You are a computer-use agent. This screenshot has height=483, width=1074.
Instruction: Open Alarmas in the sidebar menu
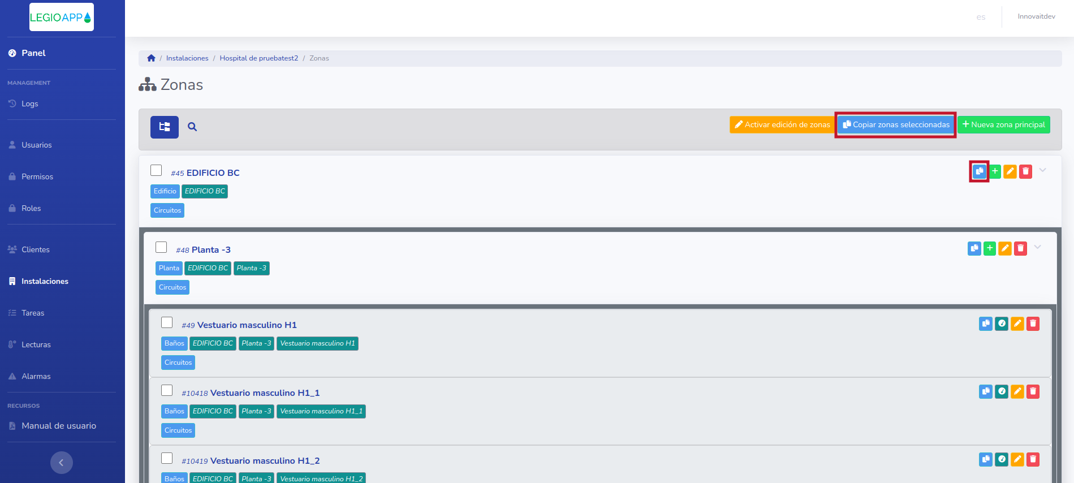pos(36,376)
